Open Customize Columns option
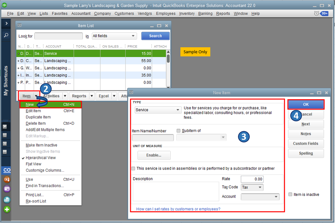Image resolution: width=335 pixels, height=223 pixels. (50, 170)
